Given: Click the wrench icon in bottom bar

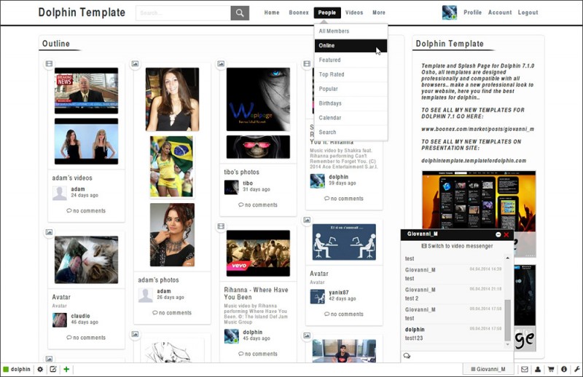Looking at the screenshot, I should point(576,369).
